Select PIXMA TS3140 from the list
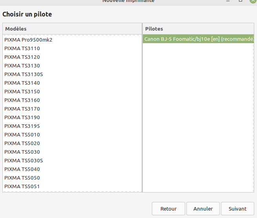Image resolution: width=257 pixels, height=218 pixels. pos(22,83)
